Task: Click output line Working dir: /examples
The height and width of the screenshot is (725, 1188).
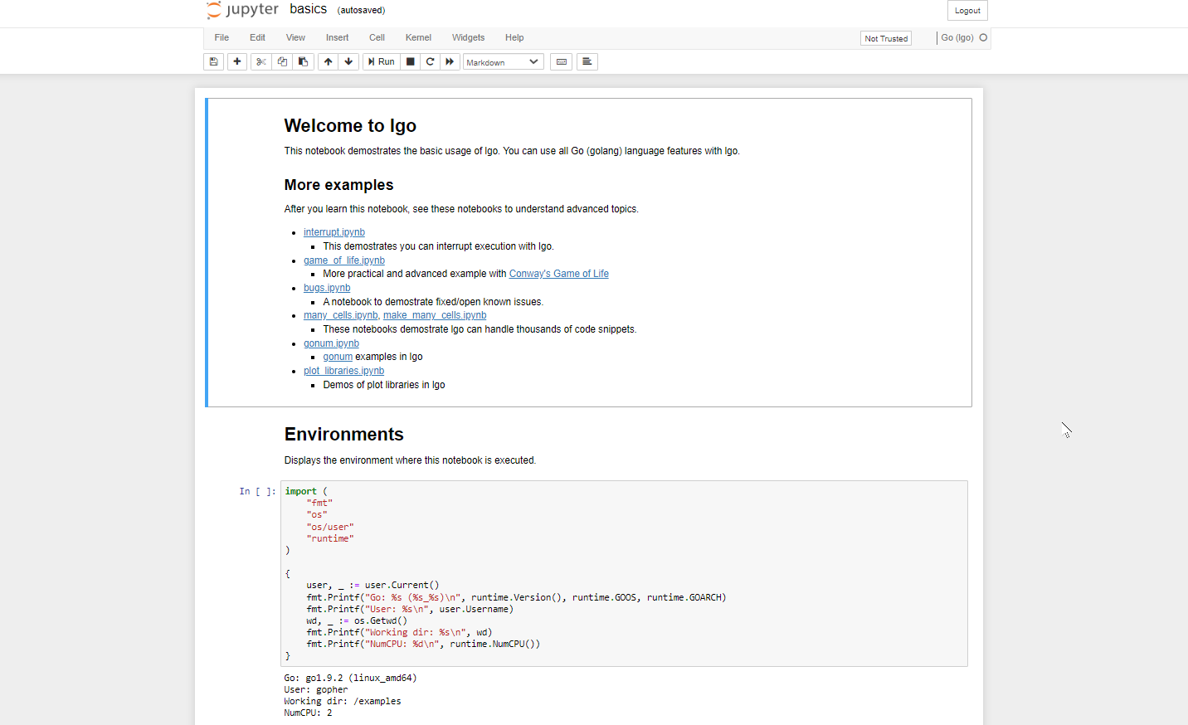Action: point(343,701)
